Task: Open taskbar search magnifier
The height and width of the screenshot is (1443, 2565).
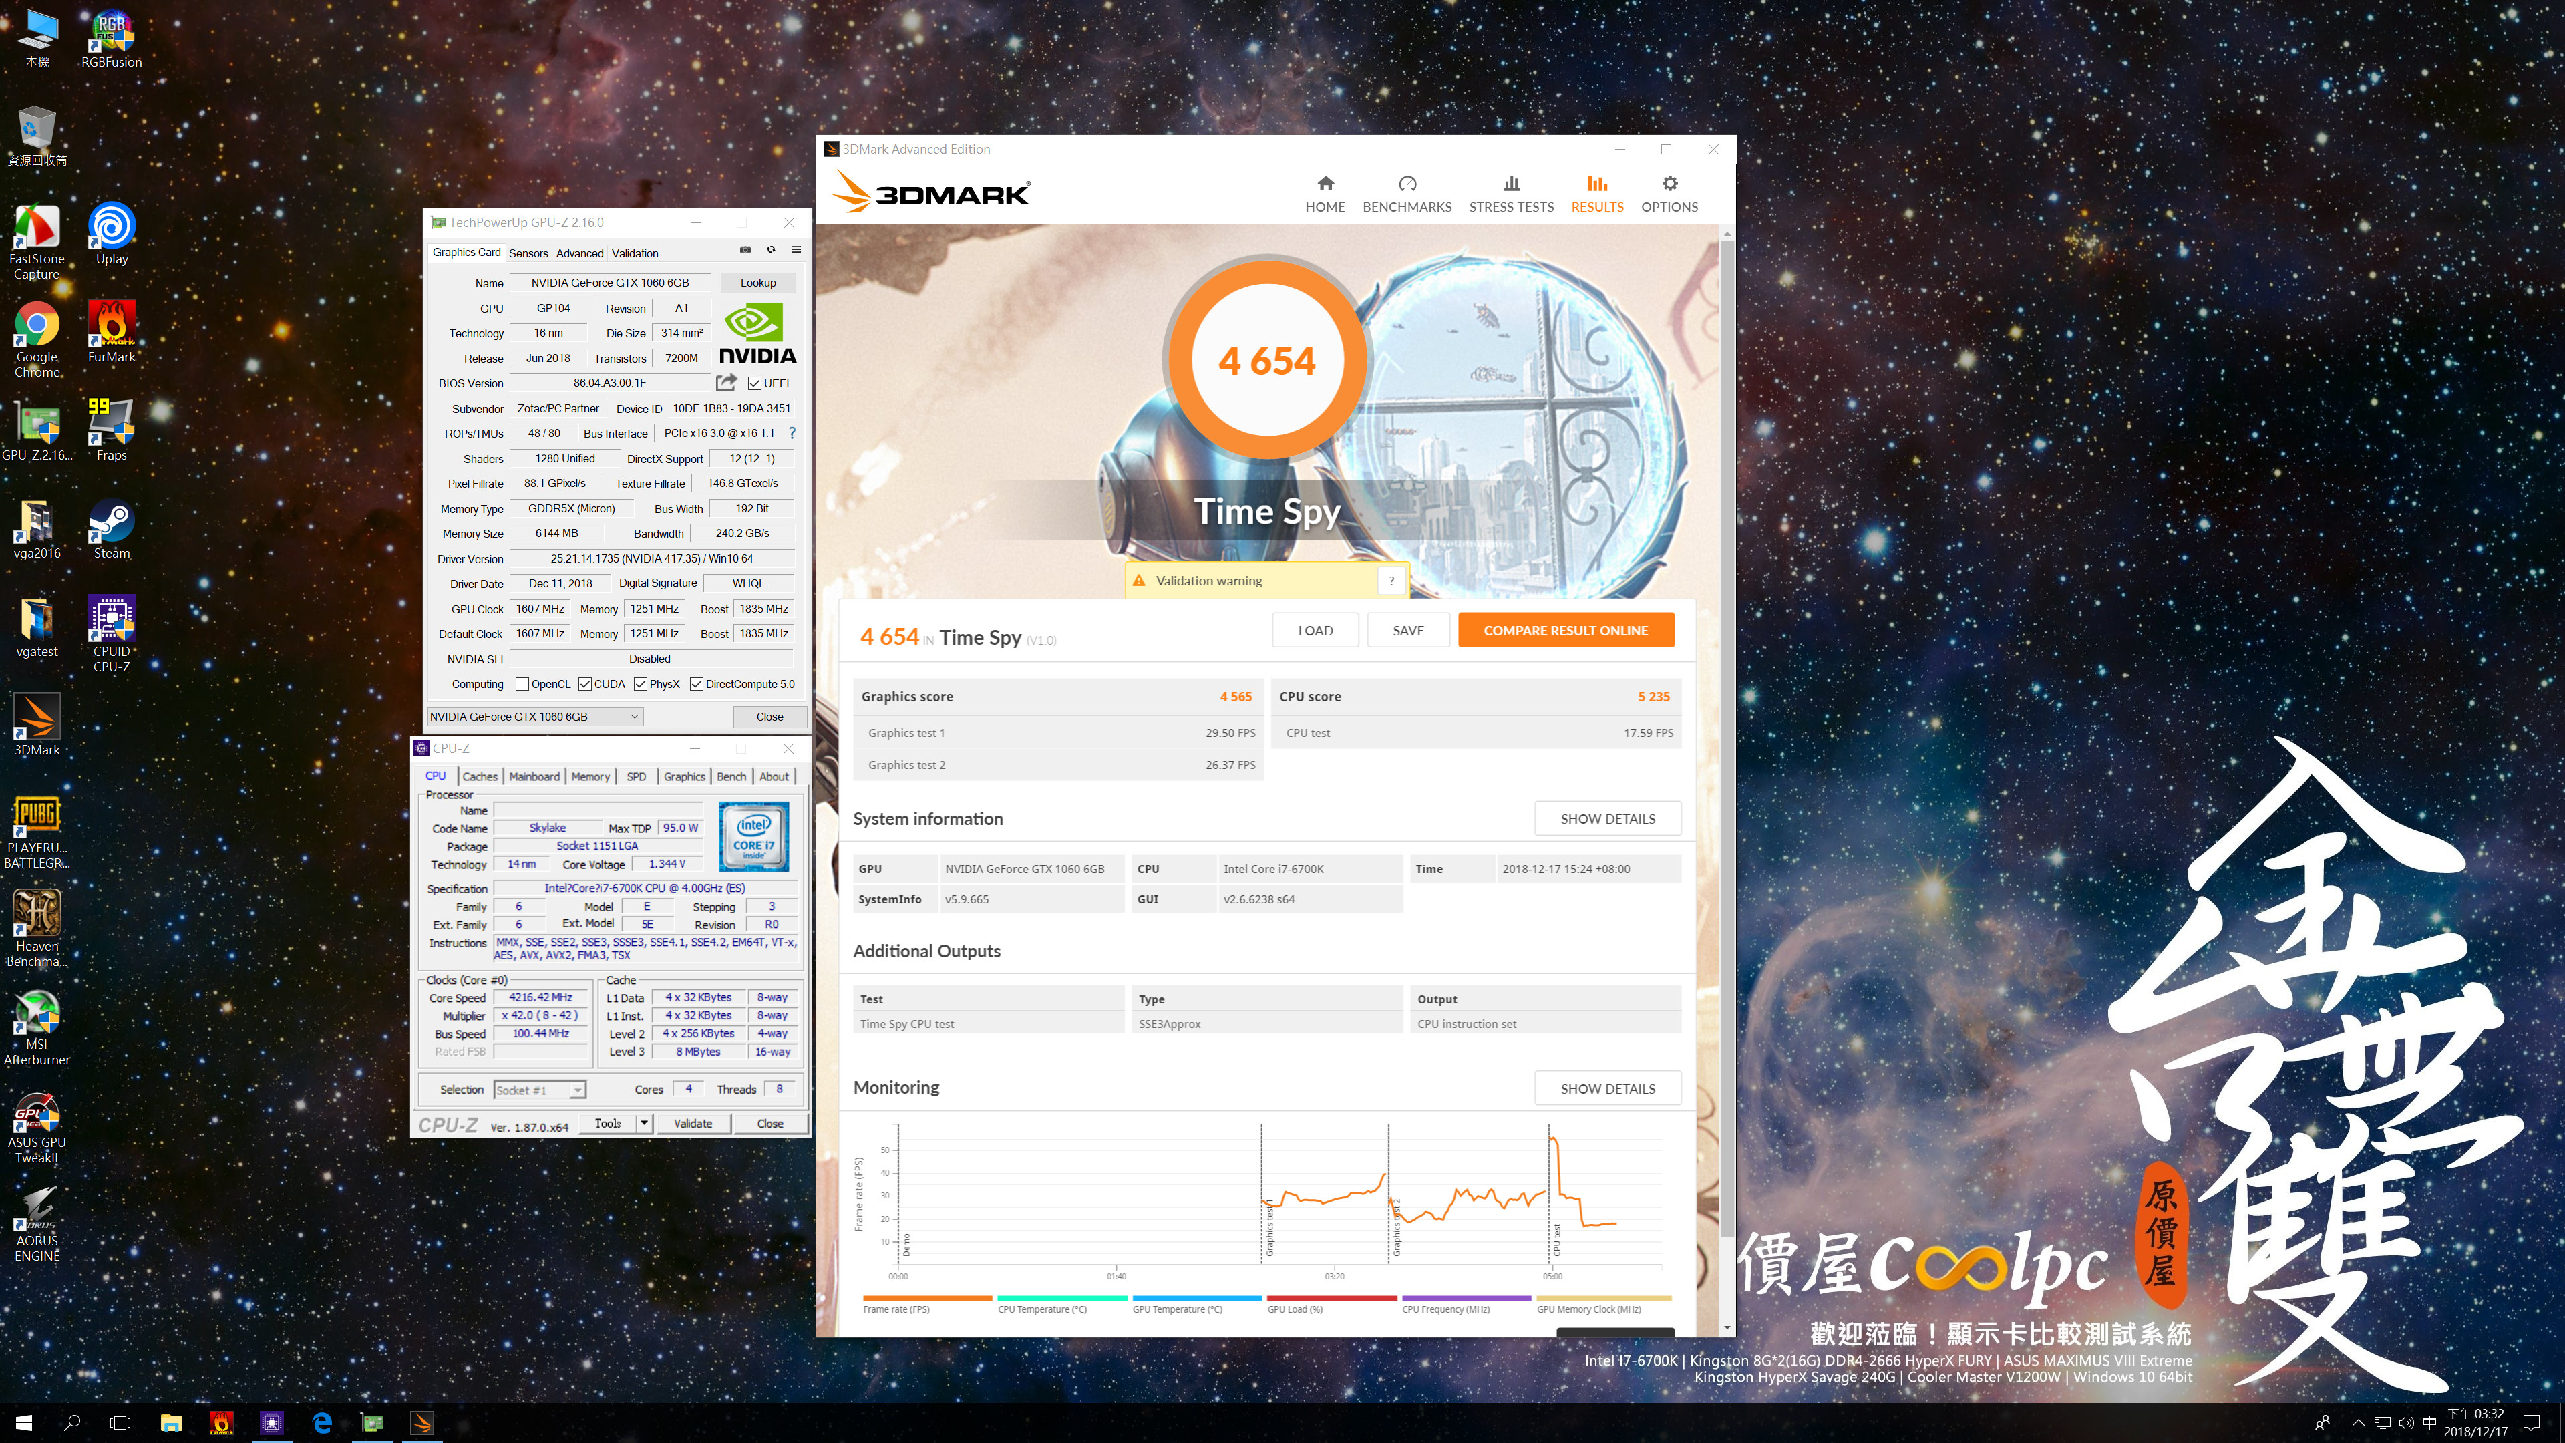Action: (71, 1422)
